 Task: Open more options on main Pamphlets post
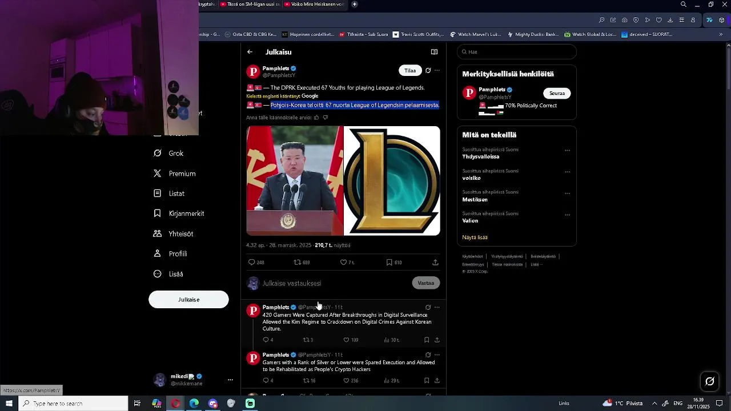[437, 71]
